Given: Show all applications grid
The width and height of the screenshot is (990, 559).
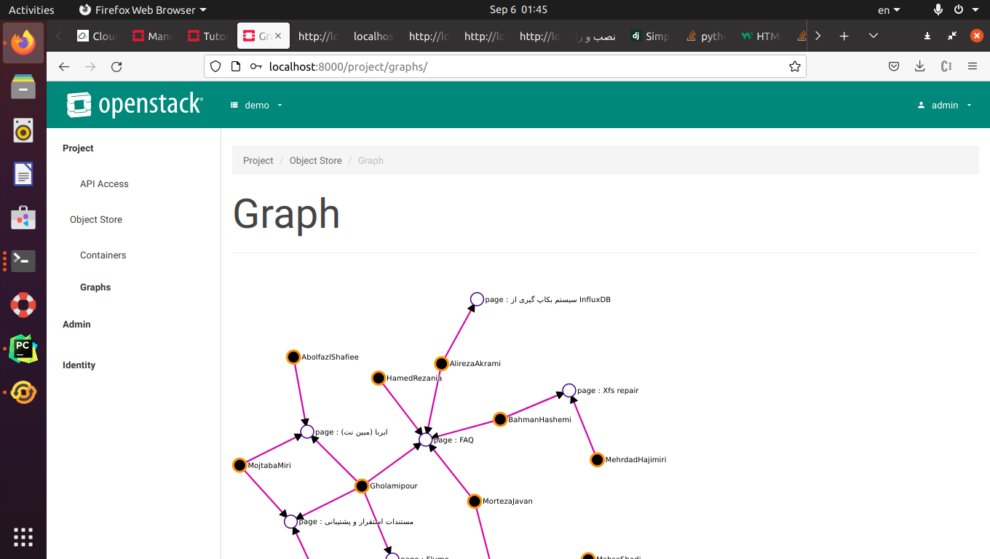Looking at the screenshot, I should point(23,537).
